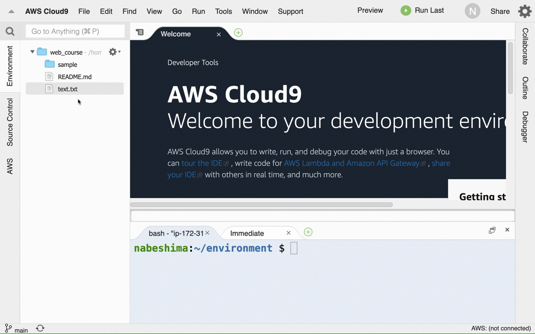The width and height of the screenshot is (535, 334).
Task: Open the Edit menu
Action: tap(106, 11)
